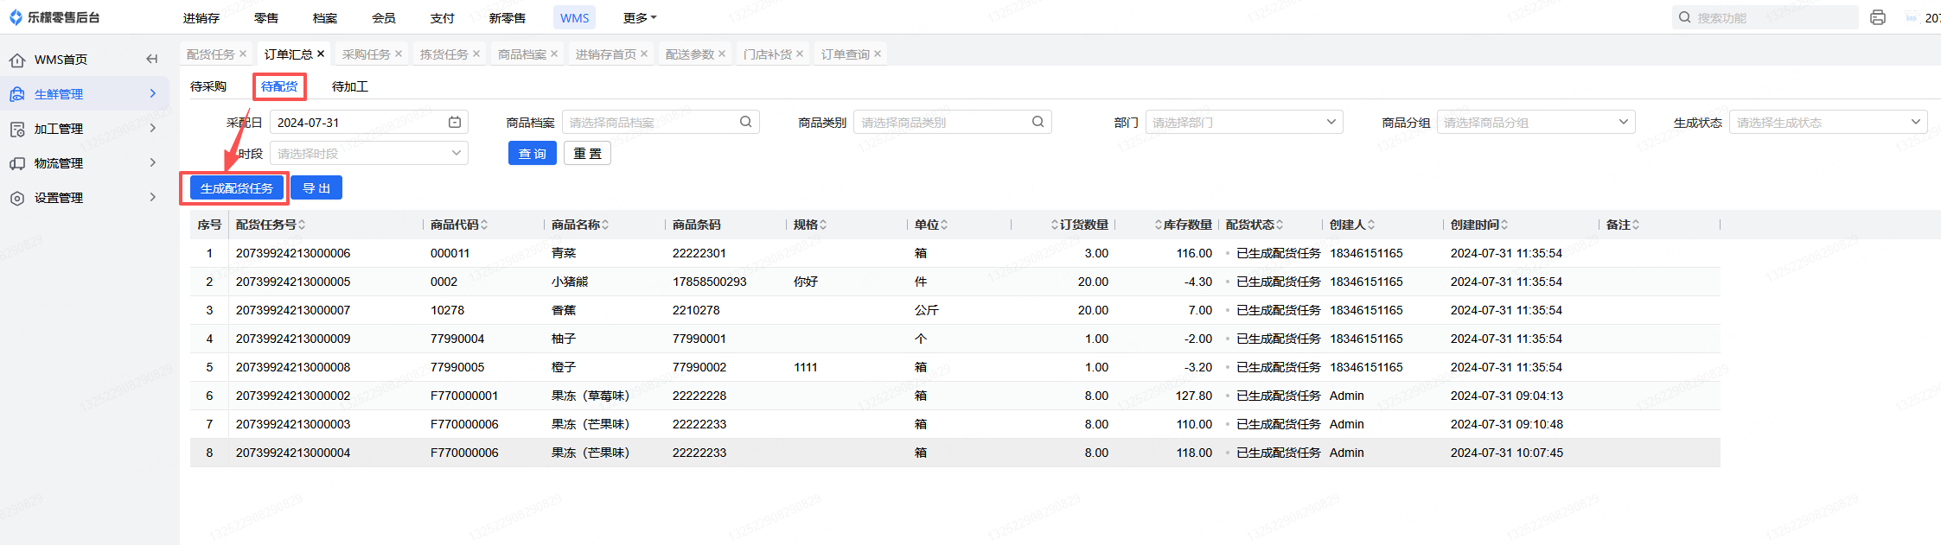
Task: Switch to 待配货 sub-tab
Action: click(279, 86)
